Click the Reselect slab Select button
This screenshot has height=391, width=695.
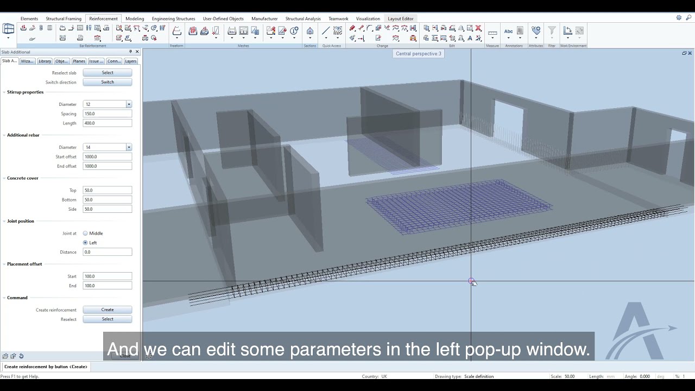pos(108,73)
